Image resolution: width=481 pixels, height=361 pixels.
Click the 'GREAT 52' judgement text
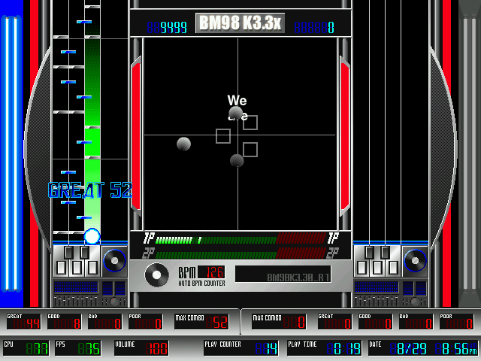pos(90,190)
